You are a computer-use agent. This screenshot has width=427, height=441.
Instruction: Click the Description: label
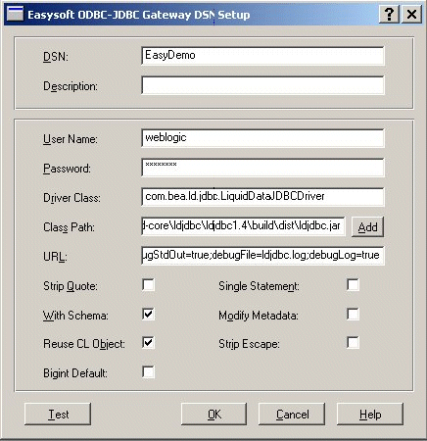coord(71,86)
